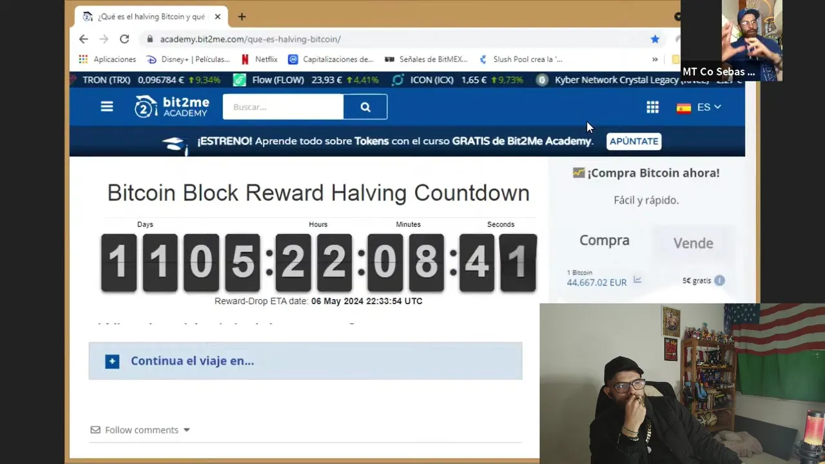Click the APÚNTATE button
This screenshot has height=464, width=825.
coord(634,141)
